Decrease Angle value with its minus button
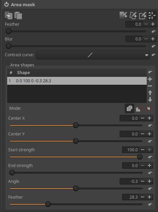 pos(143,181)
